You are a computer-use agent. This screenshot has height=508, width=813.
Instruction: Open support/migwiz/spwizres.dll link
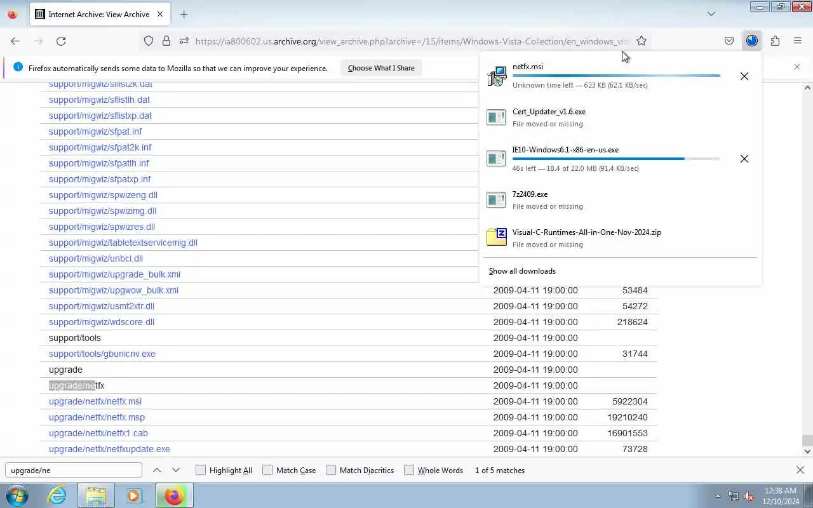click(102, 227)
